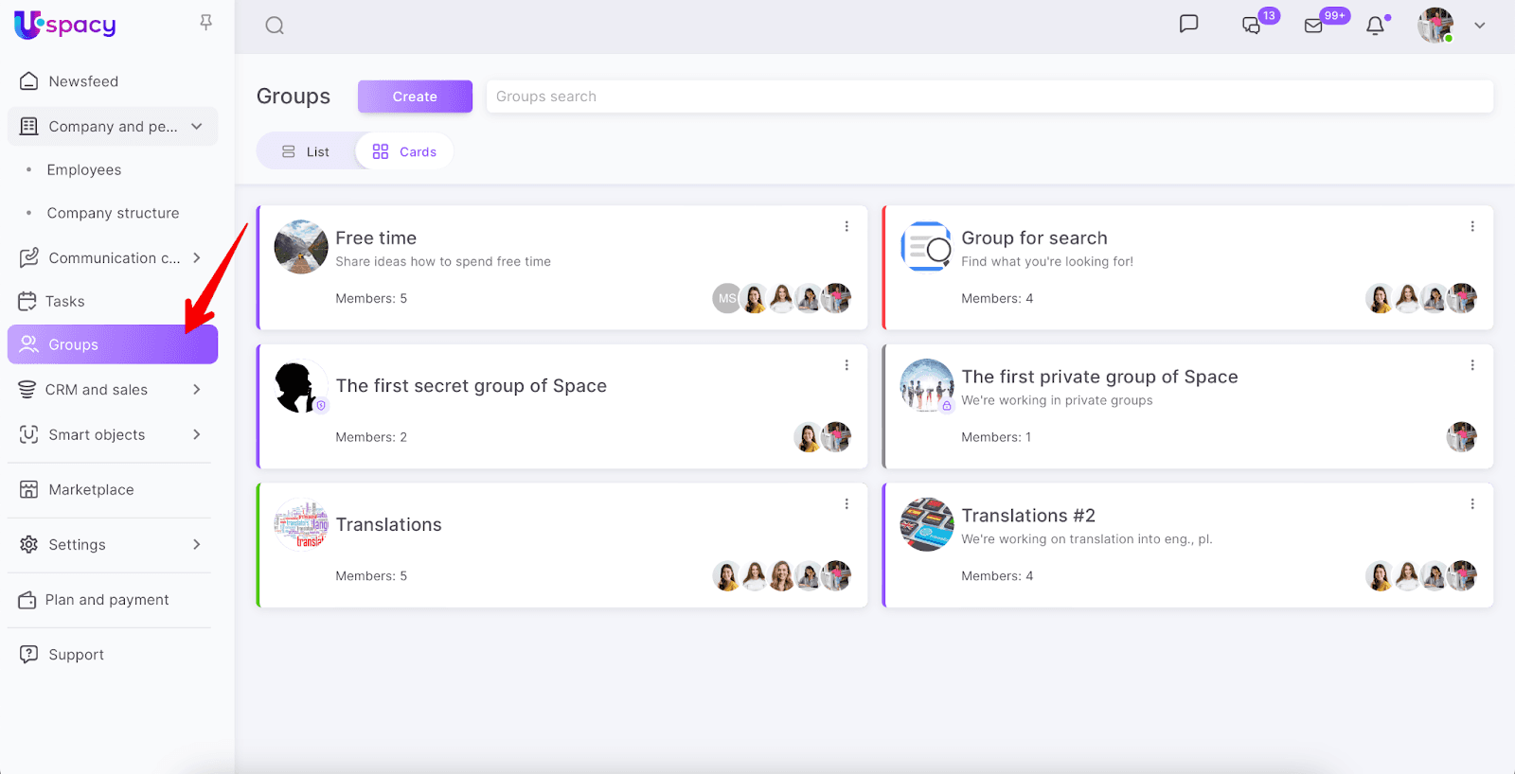The image size is (1515, 774).
Task: Open the profile dropdown arrow
Action: coord(1479,26)
